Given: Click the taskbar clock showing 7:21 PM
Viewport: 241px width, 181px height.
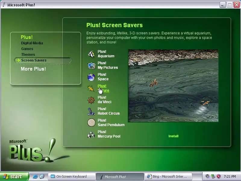Looking at the screenshot, I should tap(230, 176).
